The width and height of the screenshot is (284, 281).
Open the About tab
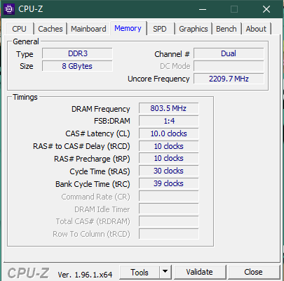tap(256, 29)
